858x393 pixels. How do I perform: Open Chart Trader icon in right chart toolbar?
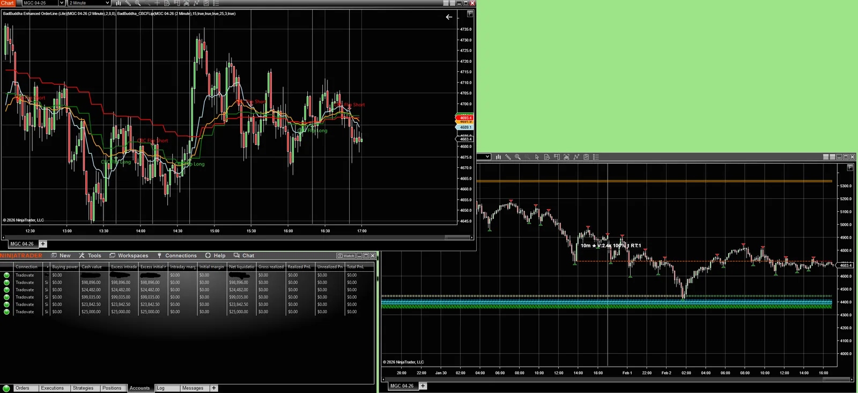[x=557, y=157]
